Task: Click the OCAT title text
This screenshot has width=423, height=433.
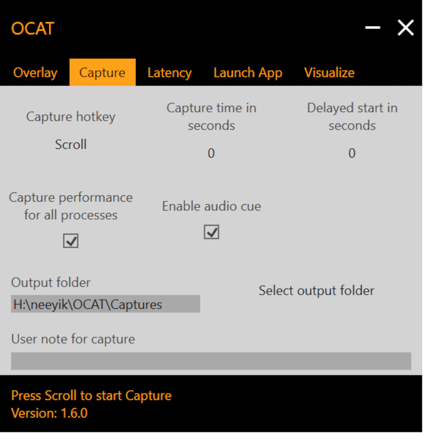Action: [x=32, y=29]
